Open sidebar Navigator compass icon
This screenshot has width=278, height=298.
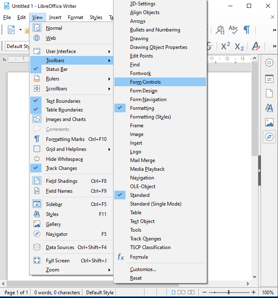pos(269,137)
